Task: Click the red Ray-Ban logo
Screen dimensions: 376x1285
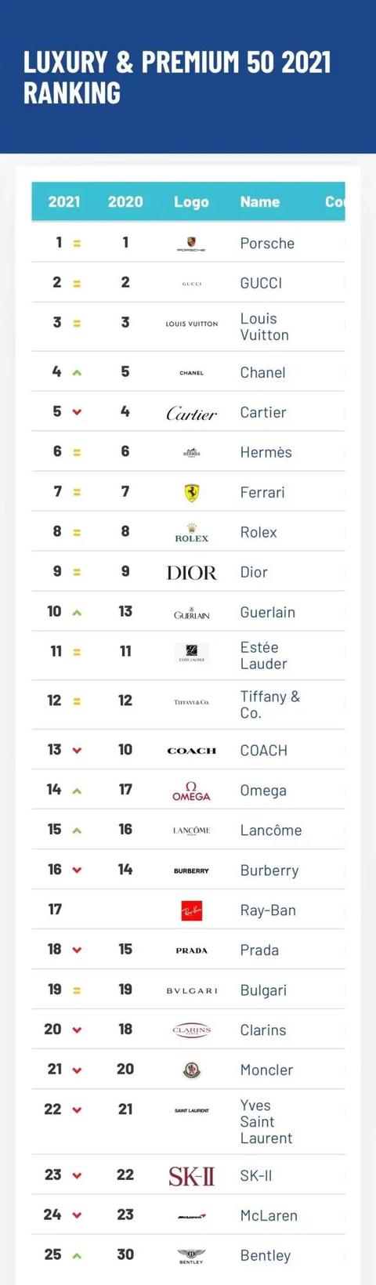Action: pyautogui.click(x=191, y=910)
